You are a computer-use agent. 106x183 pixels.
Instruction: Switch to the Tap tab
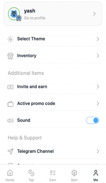coord(31,176)
